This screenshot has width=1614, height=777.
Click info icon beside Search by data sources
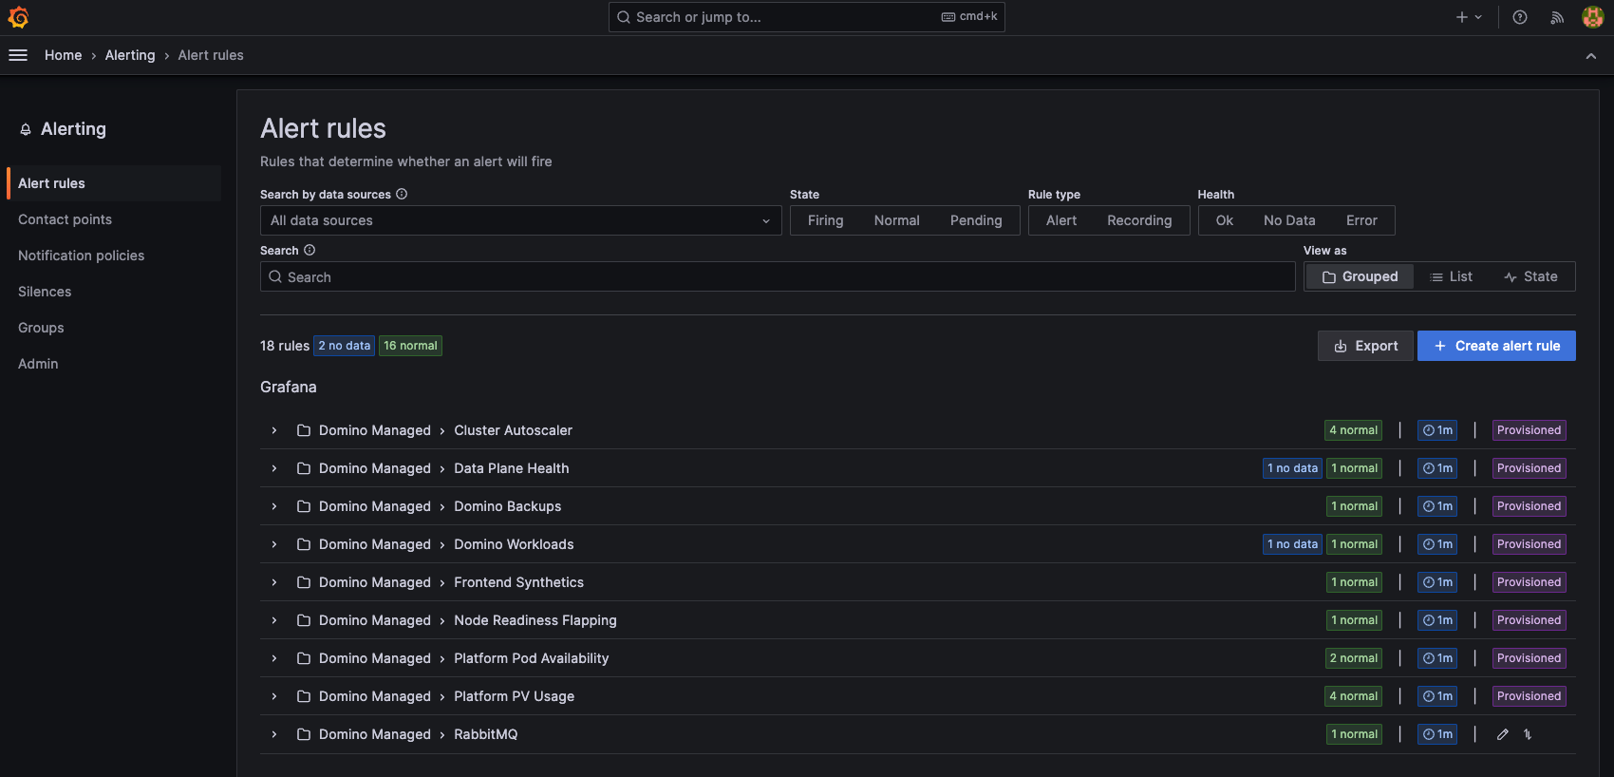(402, 194)
